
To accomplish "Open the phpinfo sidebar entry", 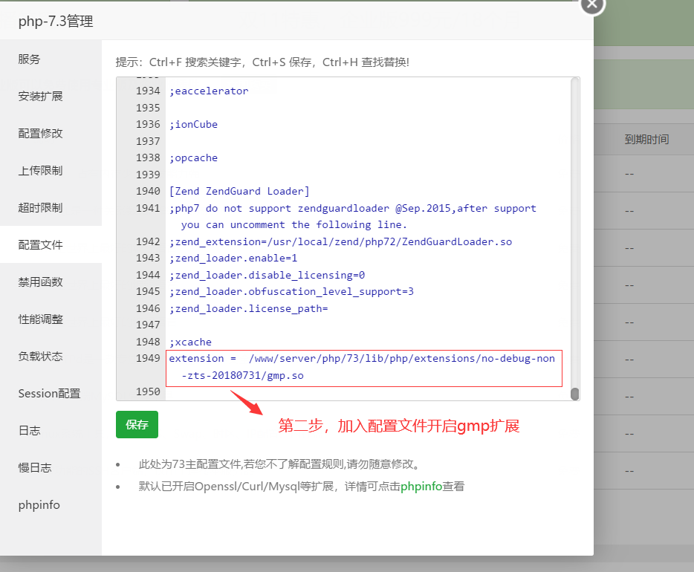I will point(39,504).
